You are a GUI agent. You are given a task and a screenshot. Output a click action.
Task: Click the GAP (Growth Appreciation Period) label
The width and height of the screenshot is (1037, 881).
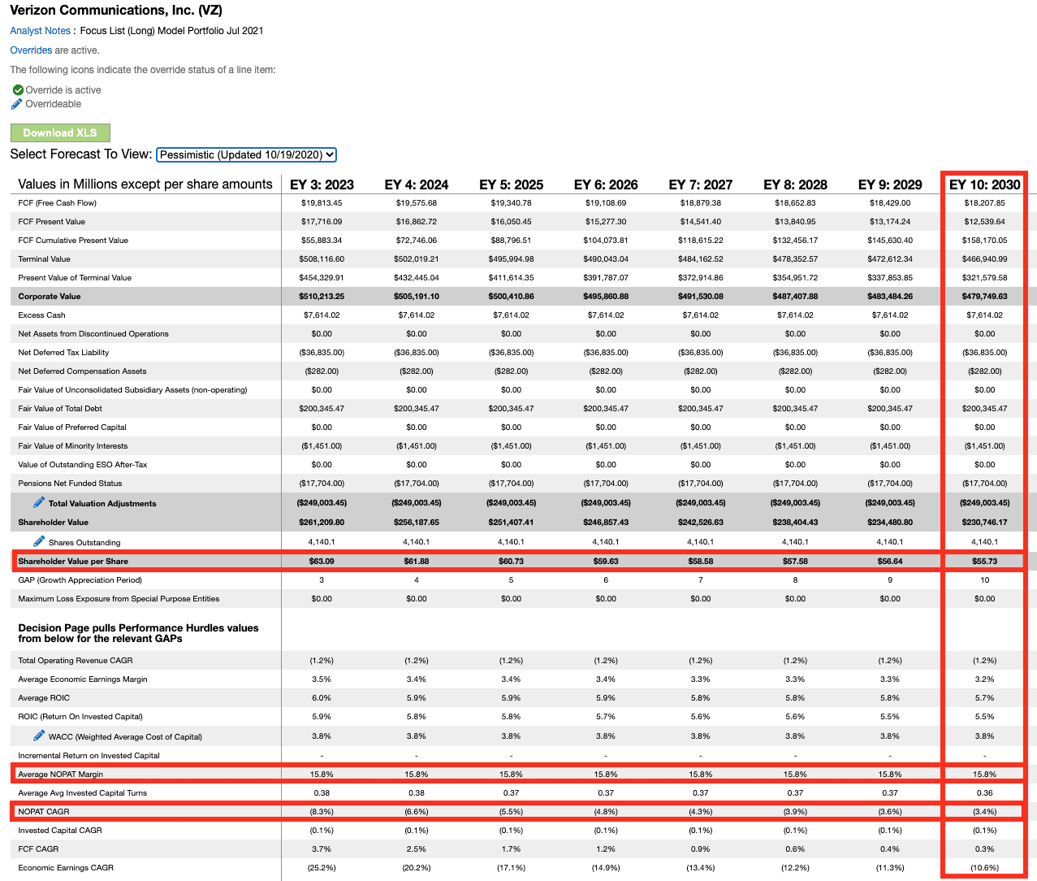[x=80, y=580]
